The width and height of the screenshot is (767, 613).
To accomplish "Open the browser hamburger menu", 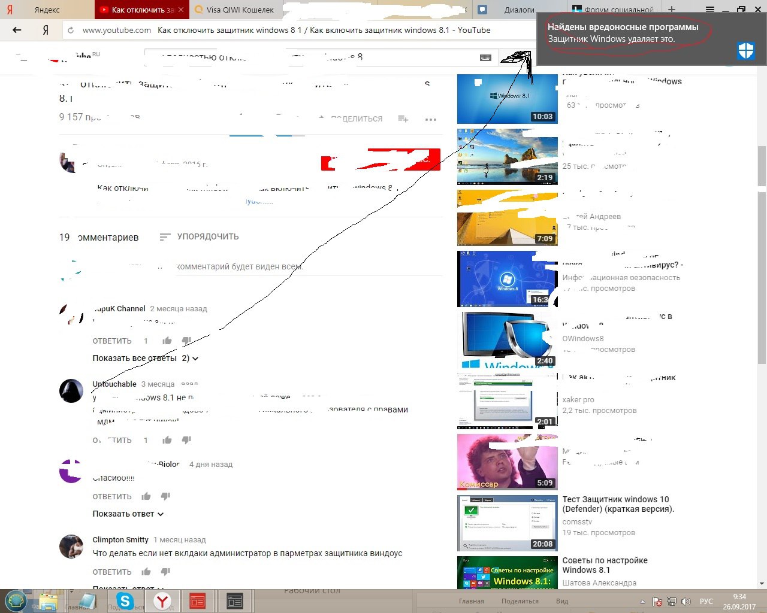I will [x=710, y=10].
